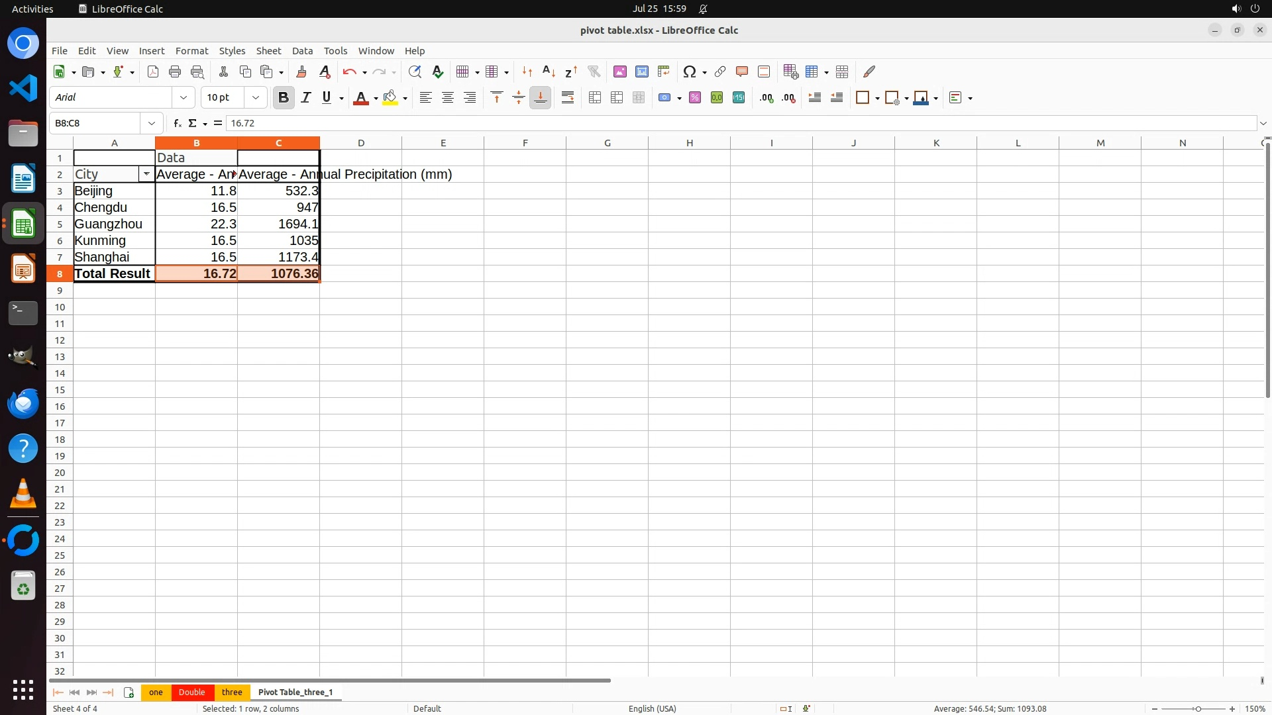Select column header D
Screen dimensions: 1272x715
tap(361, 142)
